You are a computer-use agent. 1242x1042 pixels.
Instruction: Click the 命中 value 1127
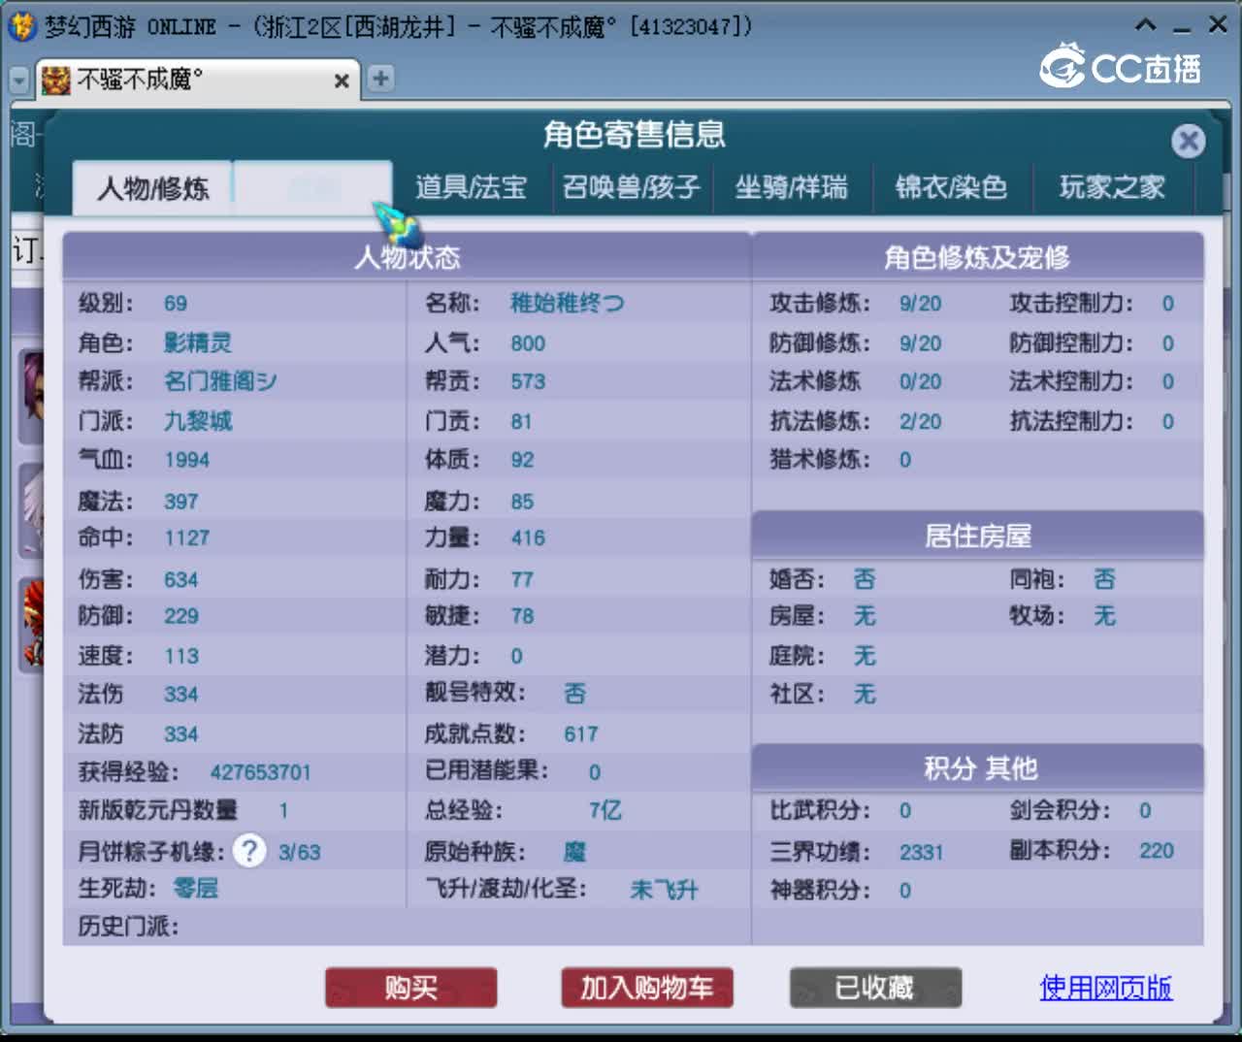click(x=187, y=537)
